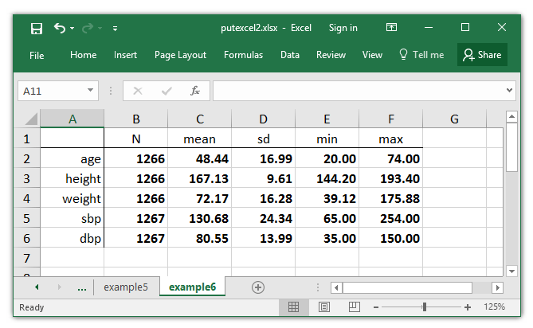Click the Undo arrow icon

[60, 28]
